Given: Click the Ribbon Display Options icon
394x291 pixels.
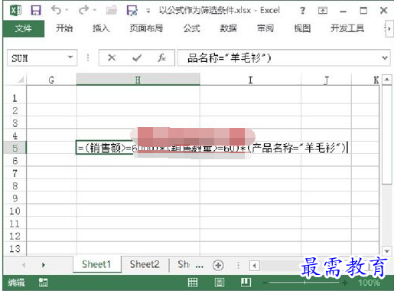Looking at the screenshot, I should tap(323, 11).
